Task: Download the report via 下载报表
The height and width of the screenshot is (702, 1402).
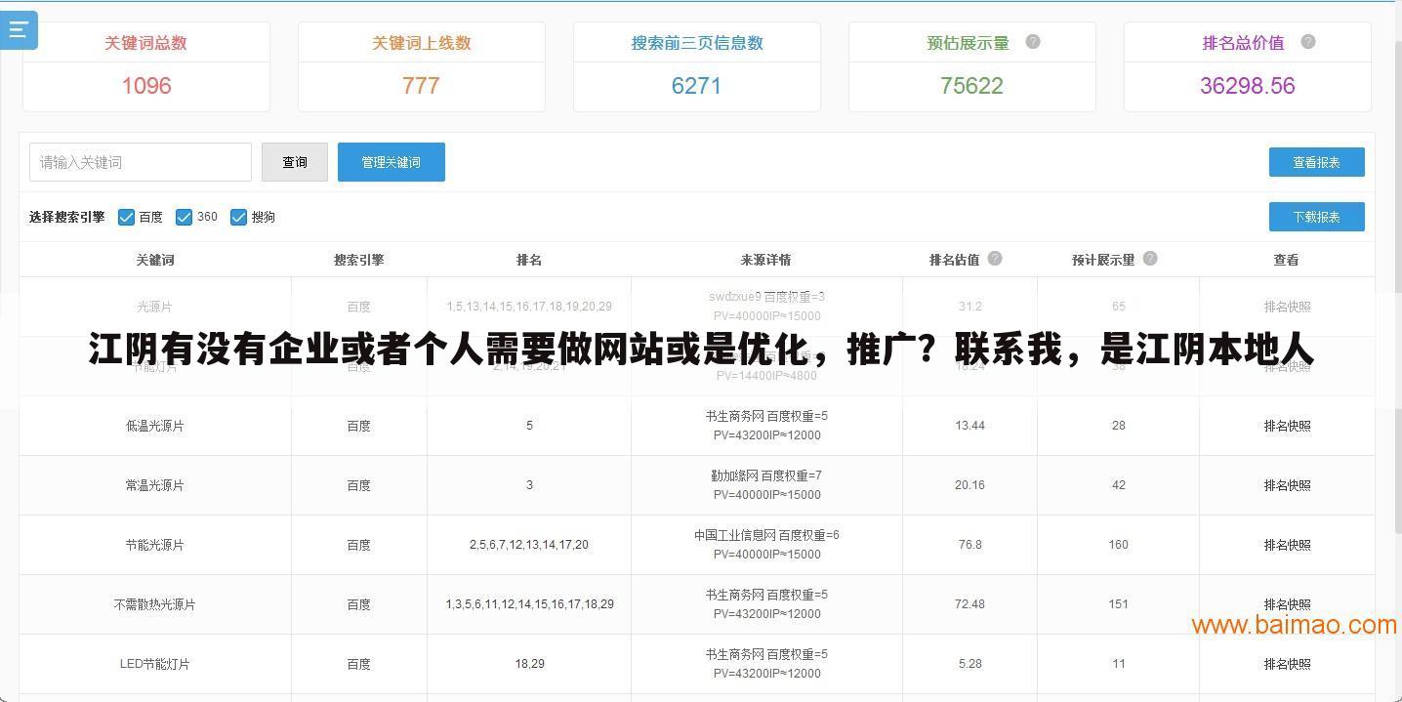Action: pyautogui.click(x=1316, y=217)
